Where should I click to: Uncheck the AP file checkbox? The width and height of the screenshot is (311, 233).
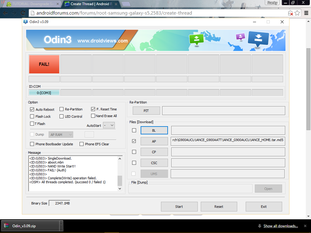(134, 141)
